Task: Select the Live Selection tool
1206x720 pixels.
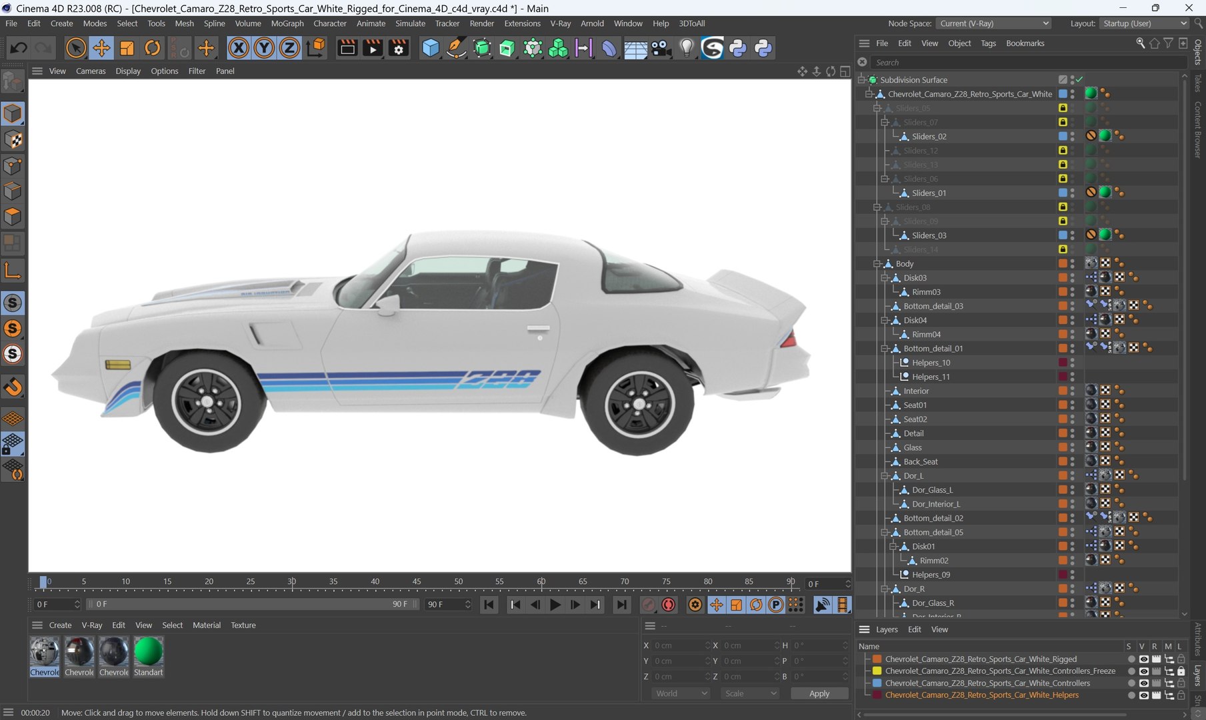Action: point(75,48)
